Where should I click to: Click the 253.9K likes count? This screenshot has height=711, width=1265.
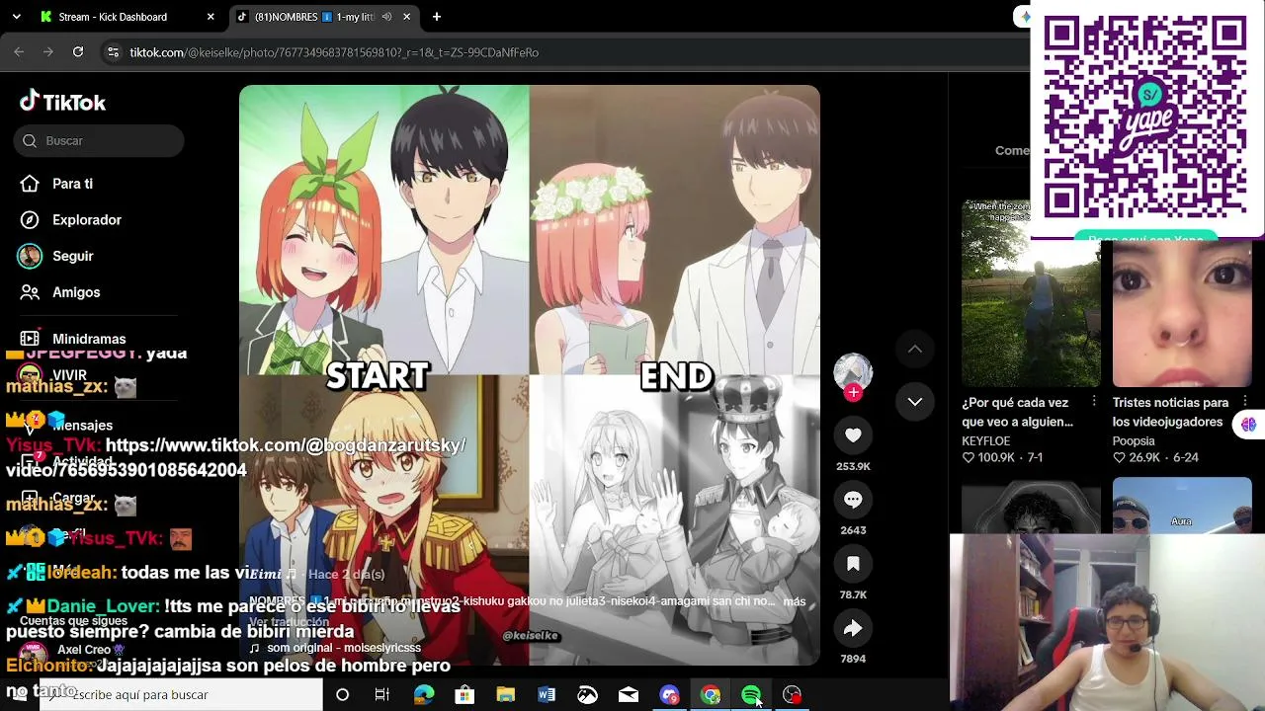853,466
